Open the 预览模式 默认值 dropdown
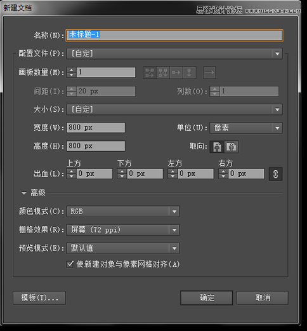The height and width of the screenshot is (331, 307). click(123, 248)
